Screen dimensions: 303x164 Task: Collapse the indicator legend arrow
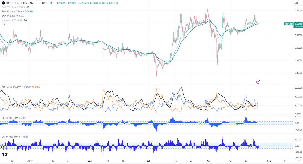coord(4,24)
